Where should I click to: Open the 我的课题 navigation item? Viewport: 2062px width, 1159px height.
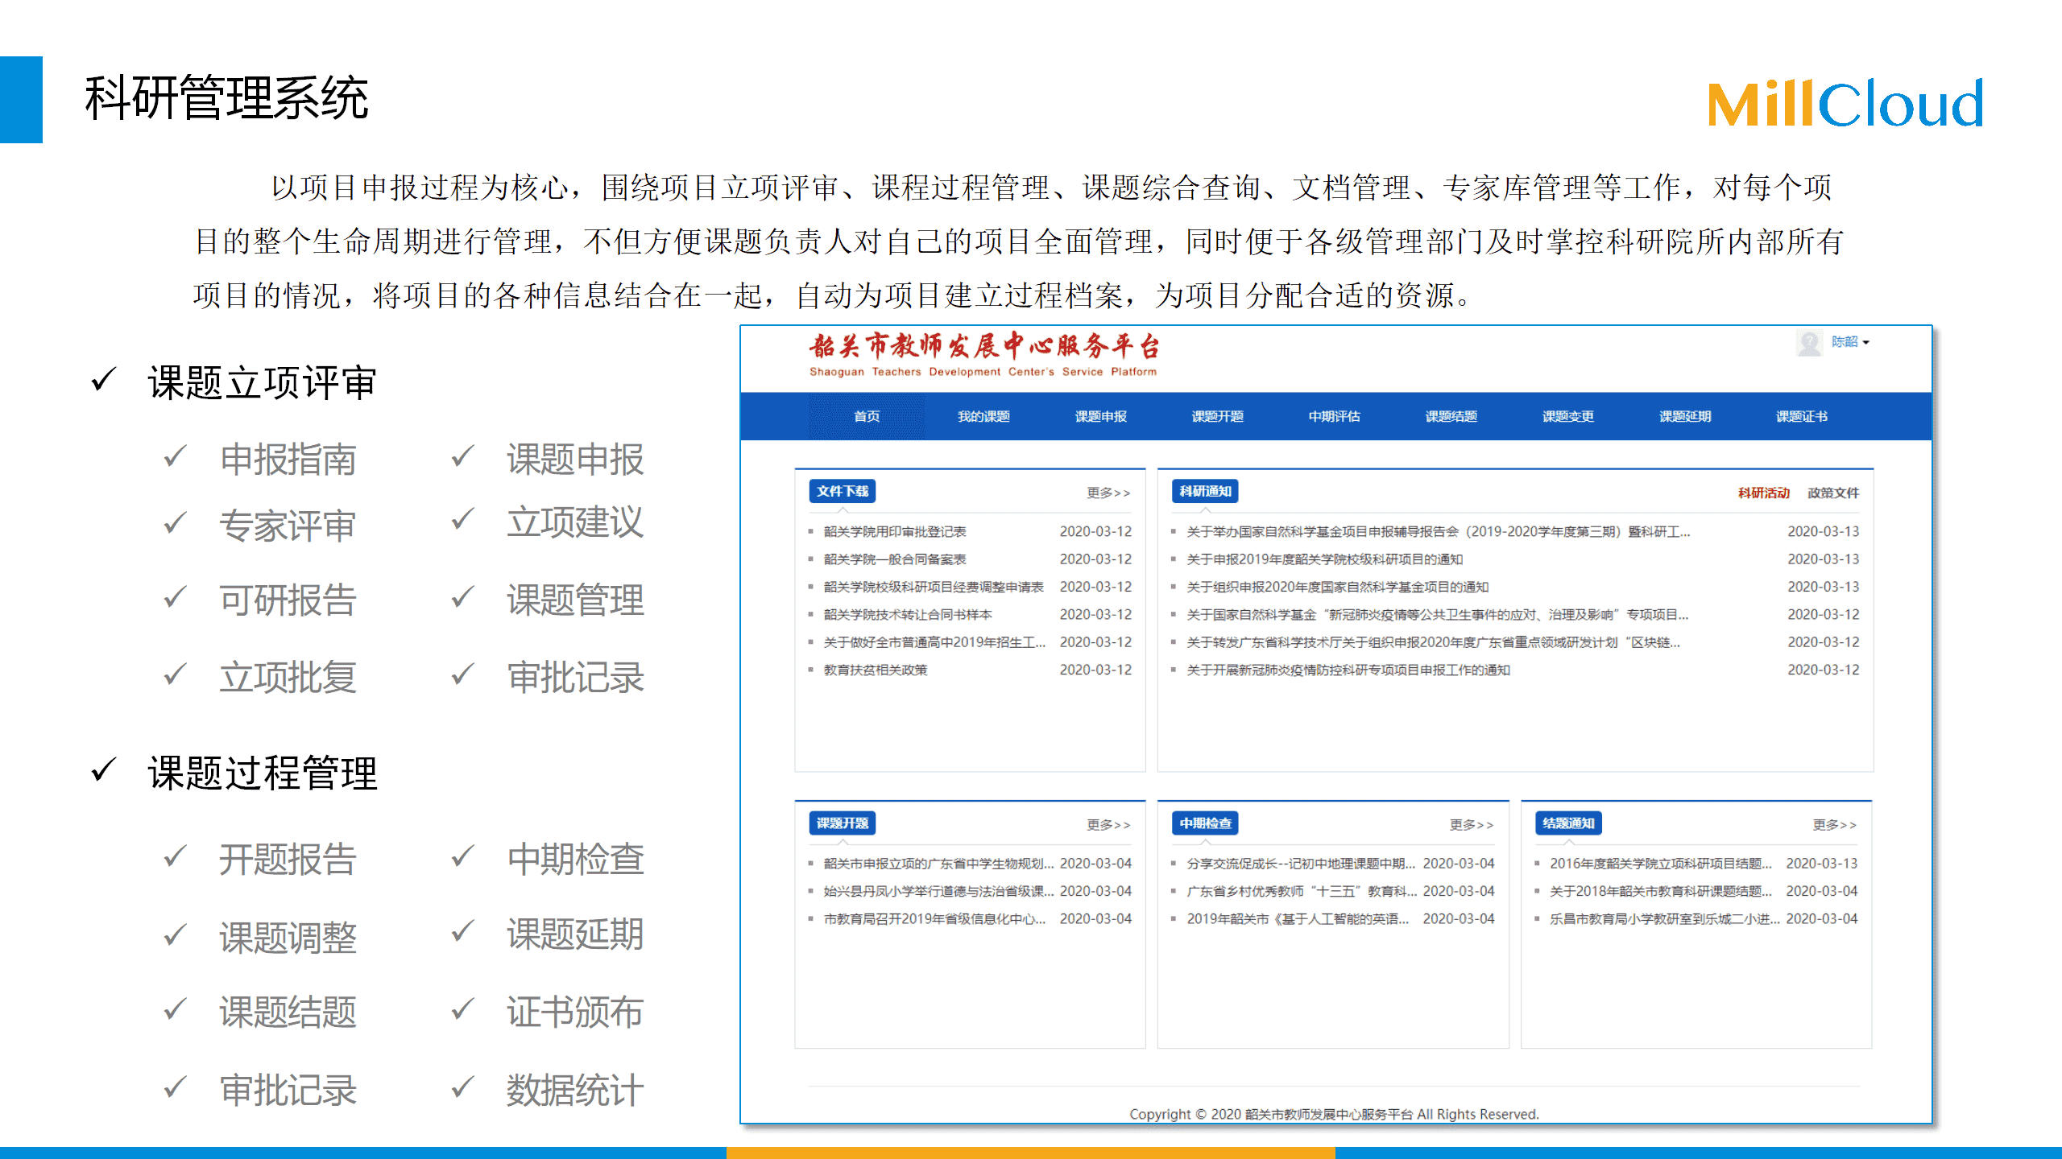[983, 416]
